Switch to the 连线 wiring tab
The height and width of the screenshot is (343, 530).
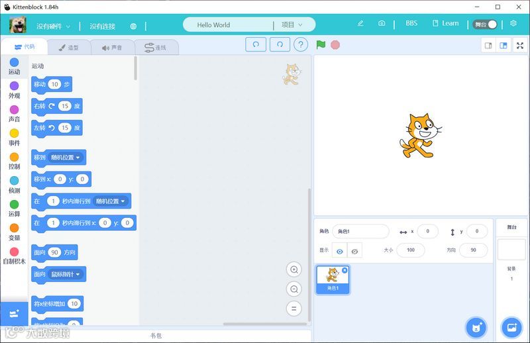[156, 48]
